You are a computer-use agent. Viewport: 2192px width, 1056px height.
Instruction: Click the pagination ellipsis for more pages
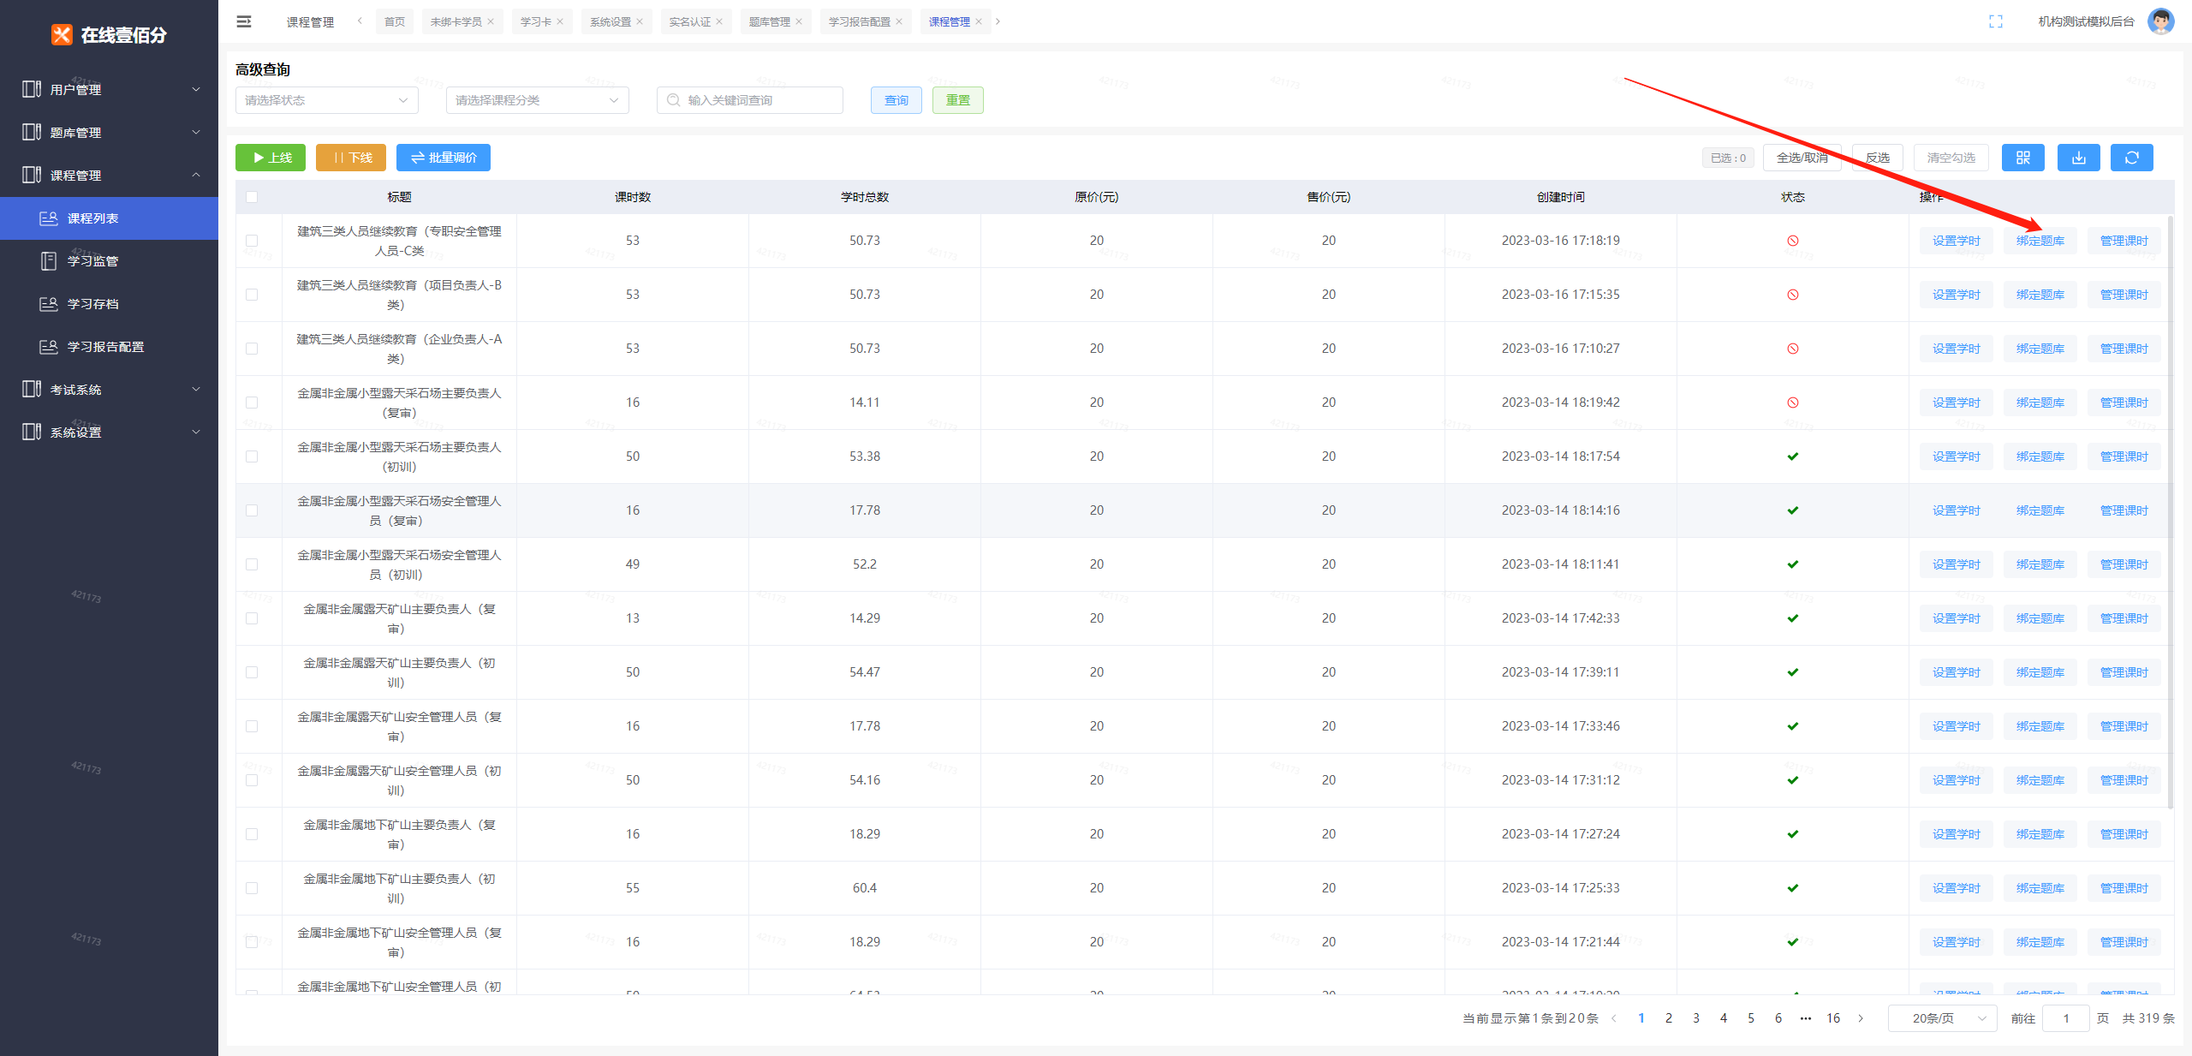click(1806, 1018)
